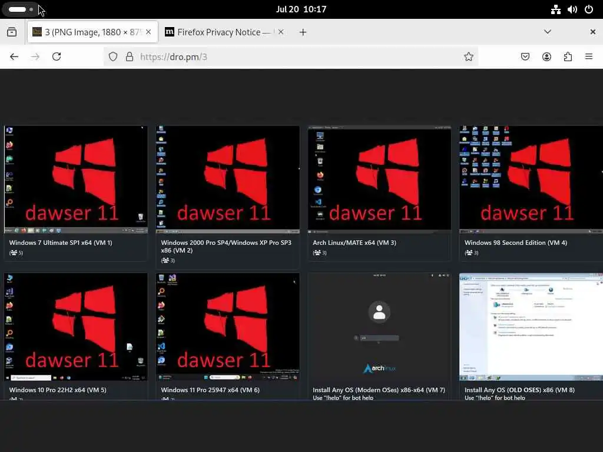Close the 3 (PNG Image) tab

tap(148, 32)
